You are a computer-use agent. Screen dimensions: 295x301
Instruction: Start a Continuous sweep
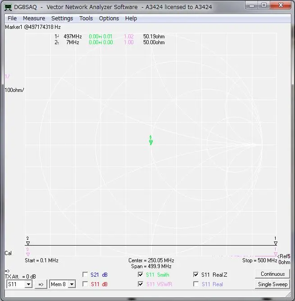pyautogui.click(x=272, y=274)
